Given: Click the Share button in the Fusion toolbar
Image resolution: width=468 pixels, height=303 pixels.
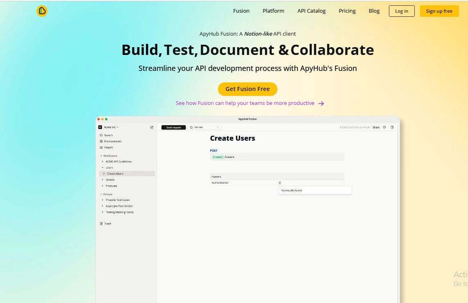Looking at the screenshot, I should click(376, 128).
